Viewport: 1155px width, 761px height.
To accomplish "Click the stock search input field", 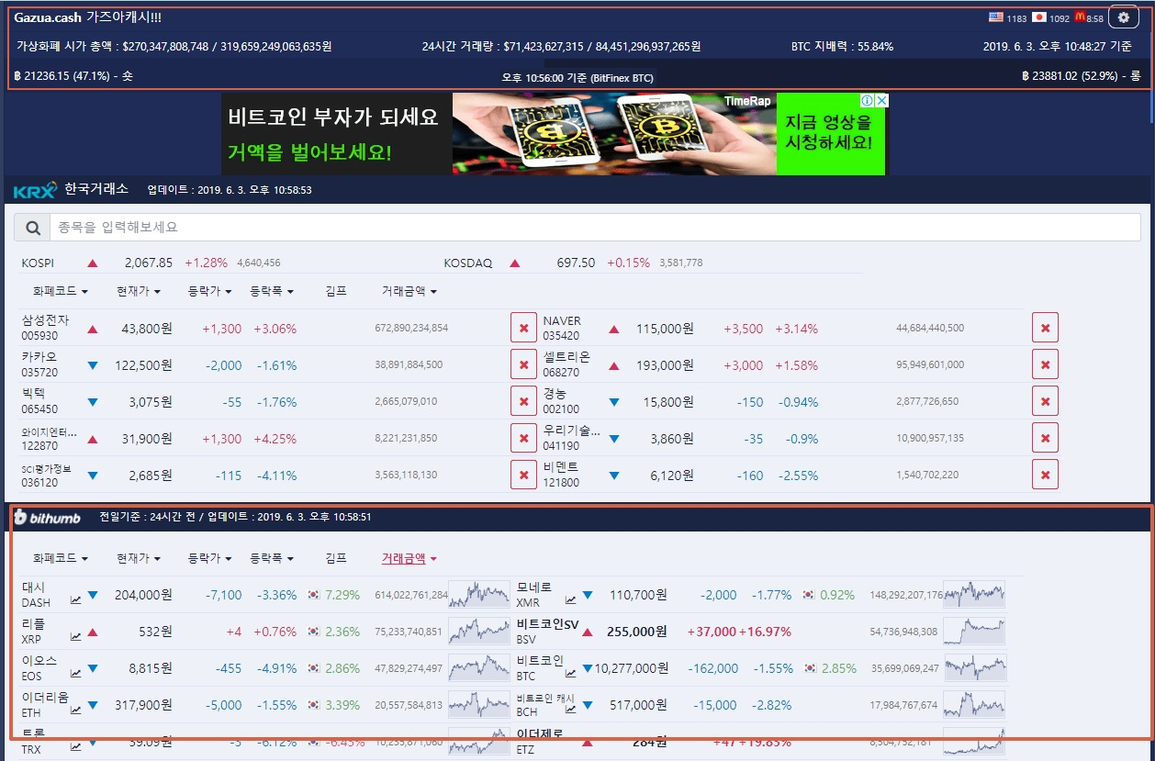I will point(595,227).
